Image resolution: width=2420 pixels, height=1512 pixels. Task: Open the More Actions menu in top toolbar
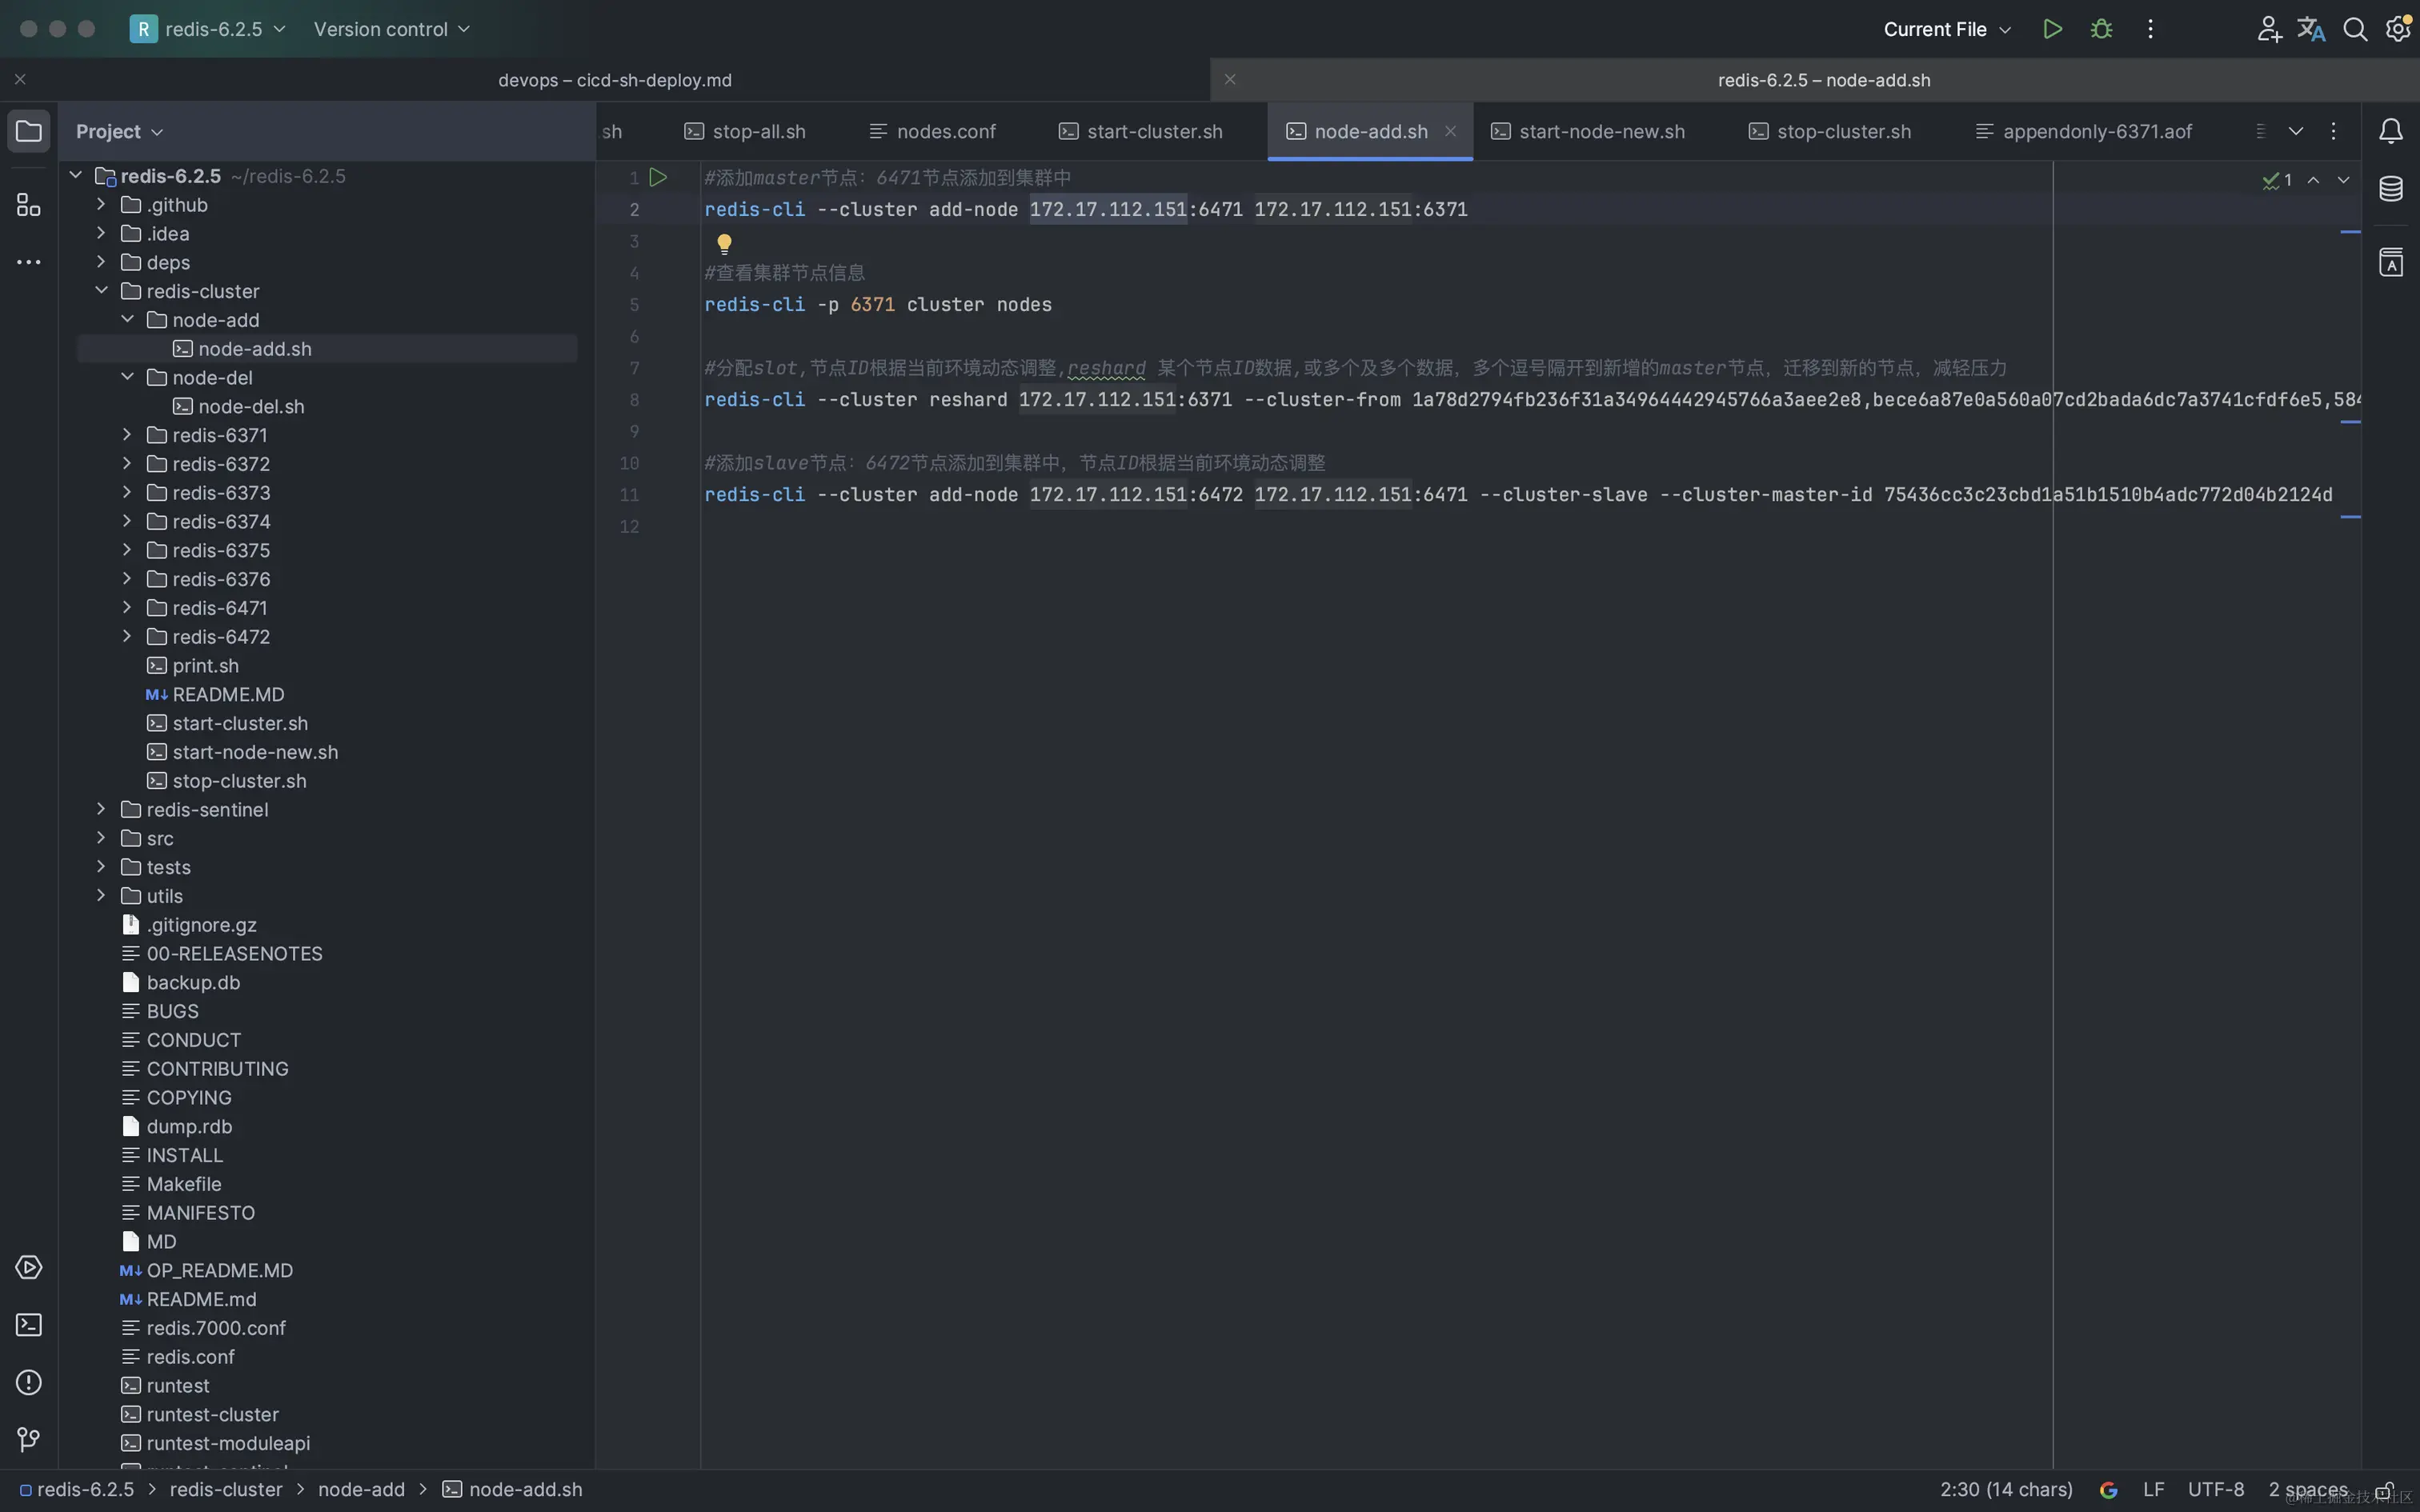click(x=2150, y=29)
